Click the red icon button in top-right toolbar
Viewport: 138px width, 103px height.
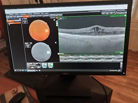click(x=107, y=13)
